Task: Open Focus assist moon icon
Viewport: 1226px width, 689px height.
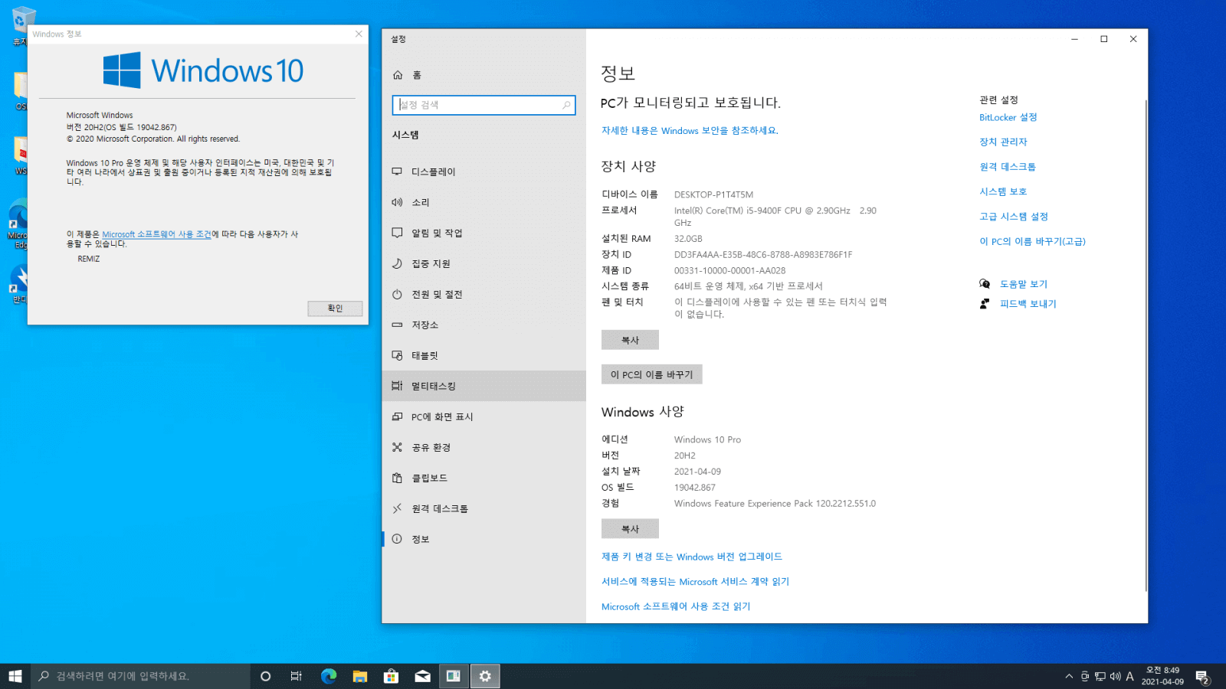Action: [x=397, y=263]
